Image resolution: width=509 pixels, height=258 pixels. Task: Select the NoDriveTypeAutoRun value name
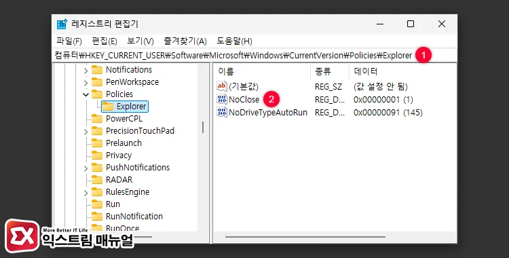pyautogui.click(x=268, y=113)
